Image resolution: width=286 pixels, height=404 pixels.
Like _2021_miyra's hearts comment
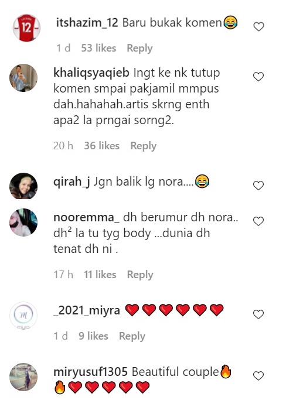point(258,314)
